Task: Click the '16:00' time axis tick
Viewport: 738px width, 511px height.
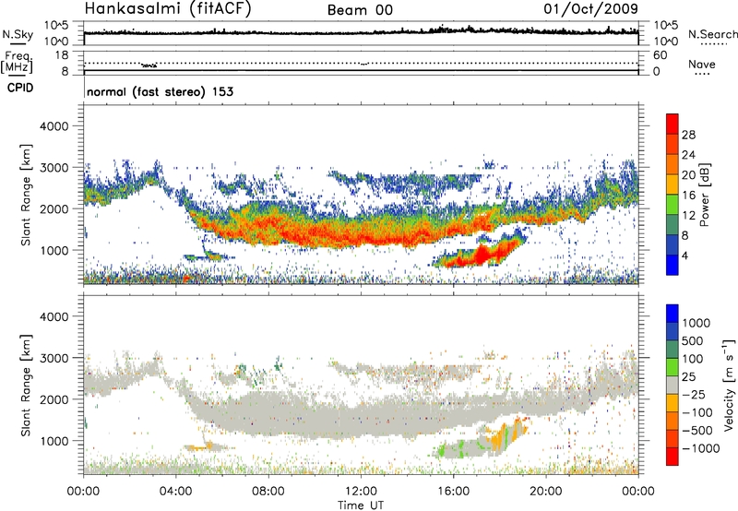Action: [x=453, y=492]
